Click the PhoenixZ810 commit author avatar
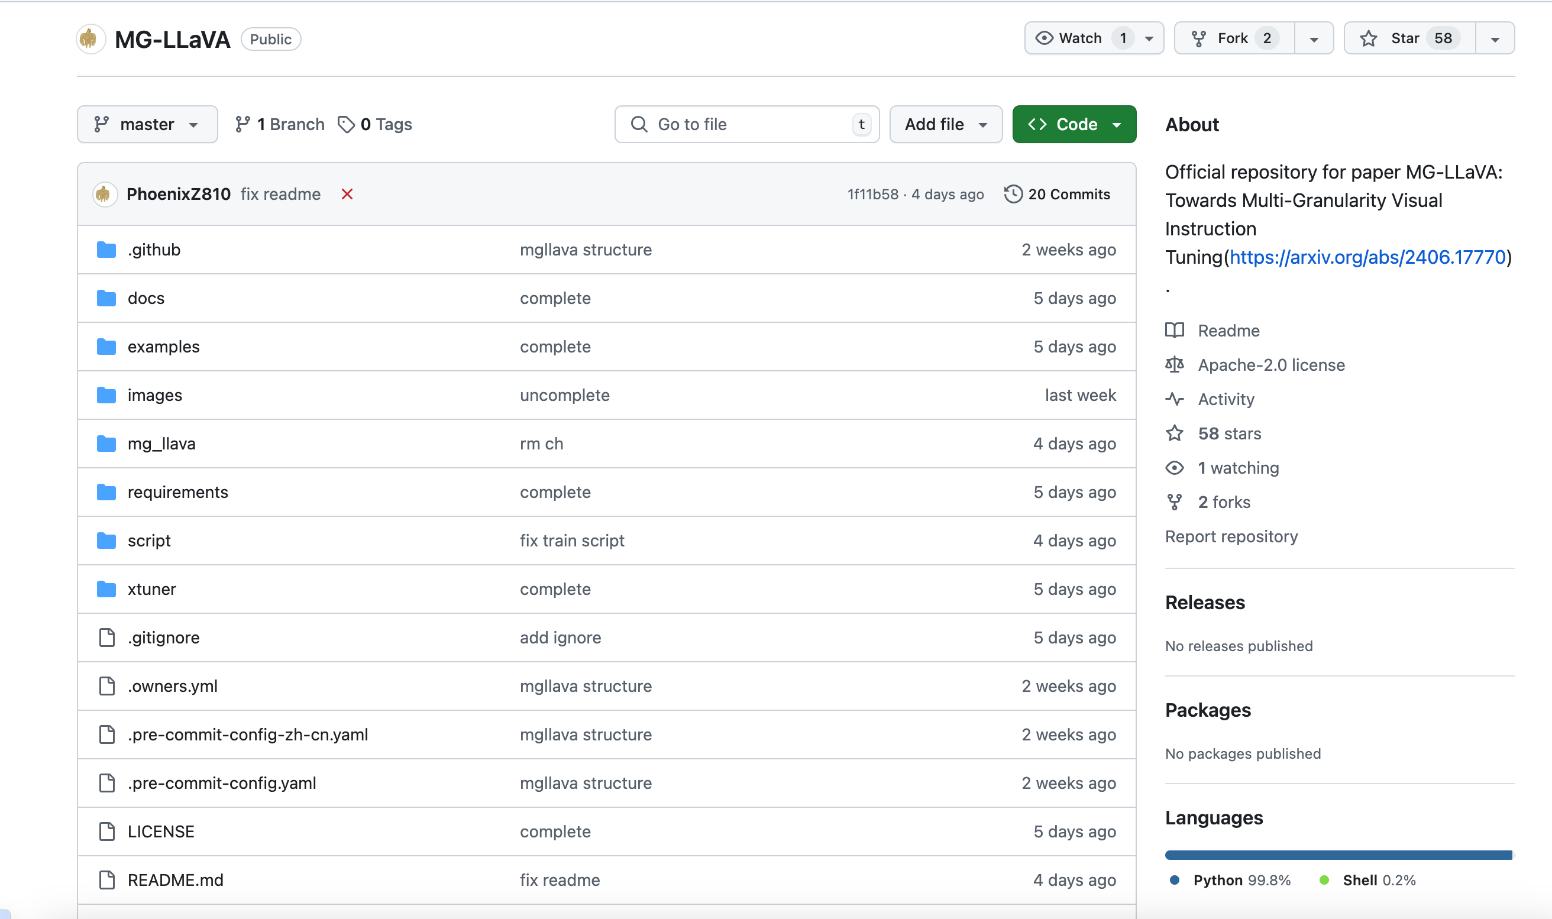Image resolution: width=1552 pixels, height=919 pixels. (x=105, y=195)
